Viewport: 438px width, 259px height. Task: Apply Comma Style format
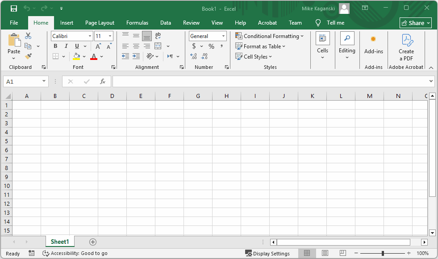(221, 46)
